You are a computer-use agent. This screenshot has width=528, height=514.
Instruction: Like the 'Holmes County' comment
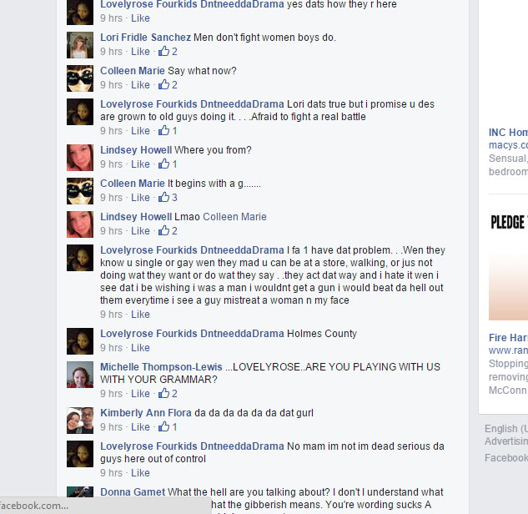[140, 348]
